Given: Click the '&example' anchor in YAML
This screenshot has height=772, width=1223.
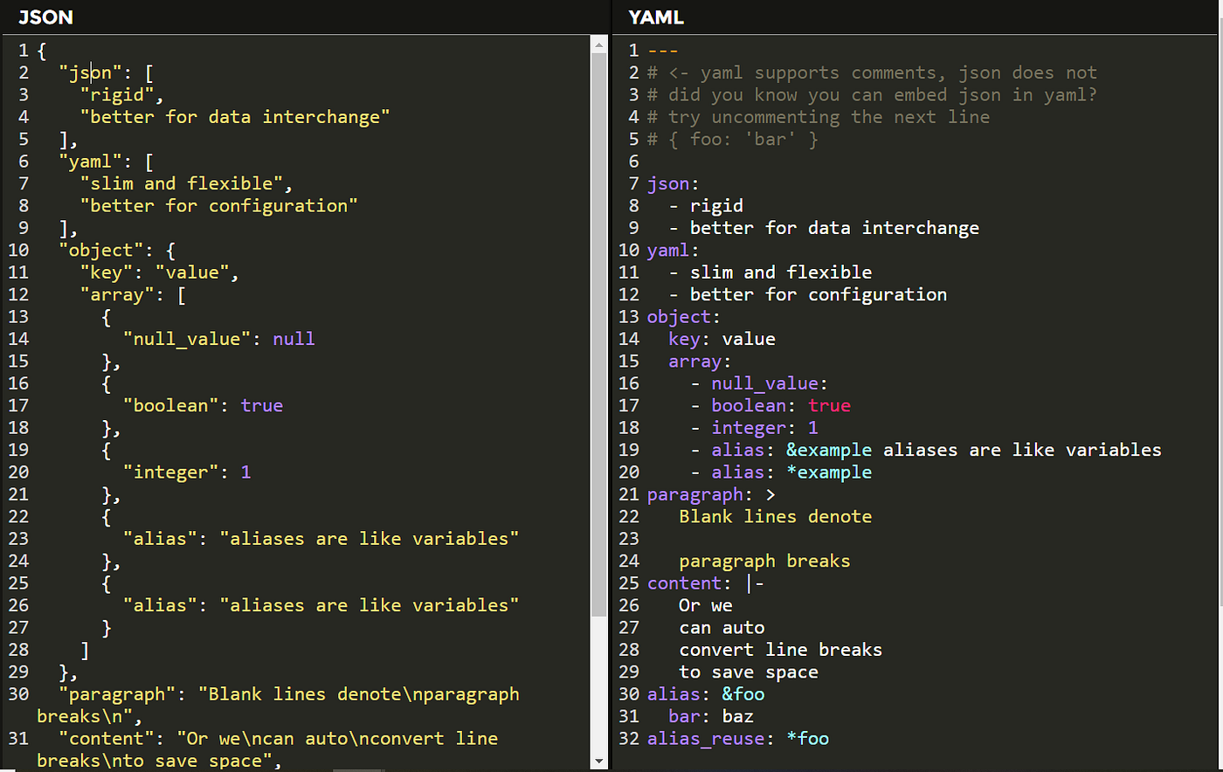Looking at the screenshot, I should 829,450.
